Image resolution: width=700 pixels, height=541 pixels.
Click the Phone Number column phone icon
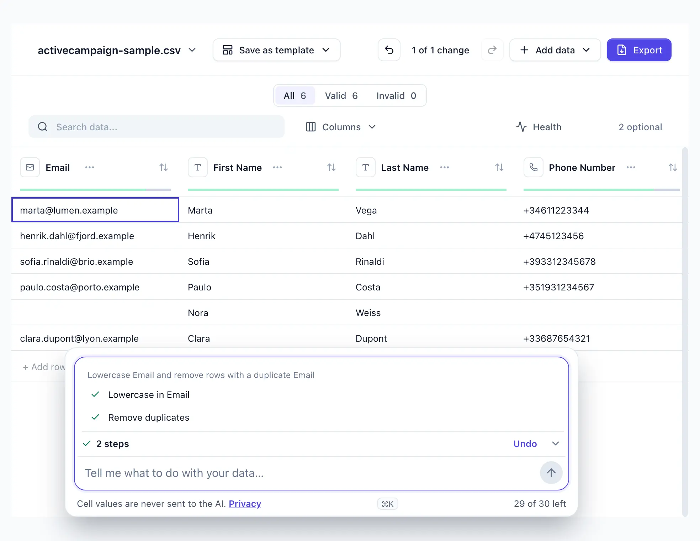click(x=534, y=167)
